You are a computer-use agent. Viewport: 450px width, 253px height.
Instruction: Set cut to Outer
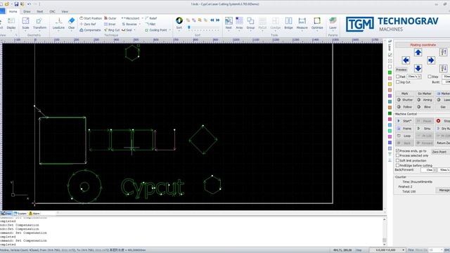[x=110, y=18]
